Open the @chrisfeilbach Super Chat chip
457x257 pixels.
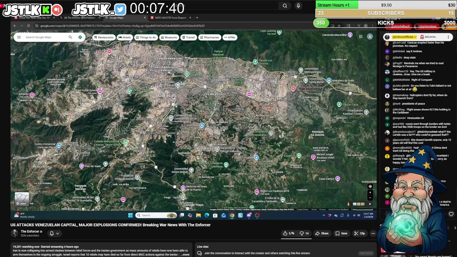[399, 26]
